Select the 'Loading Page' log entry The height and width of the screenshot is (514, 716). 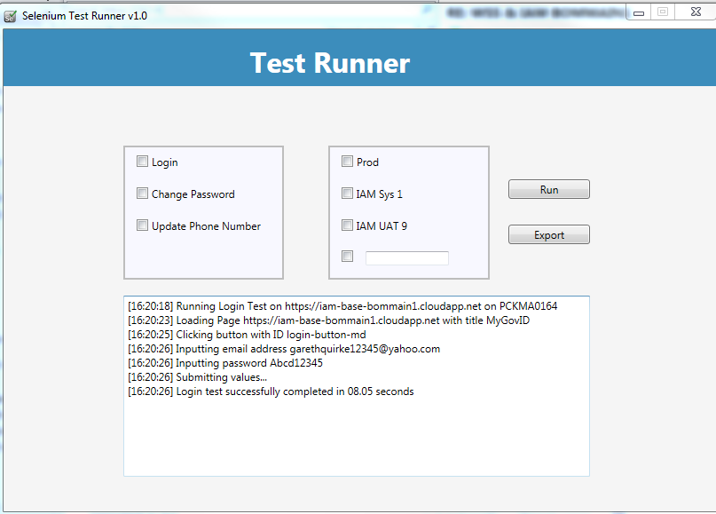pos(327,320)
